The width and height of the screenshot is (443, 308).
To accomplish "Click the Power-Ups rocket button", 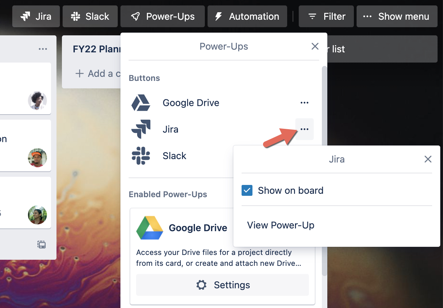I will click(163, 16).
